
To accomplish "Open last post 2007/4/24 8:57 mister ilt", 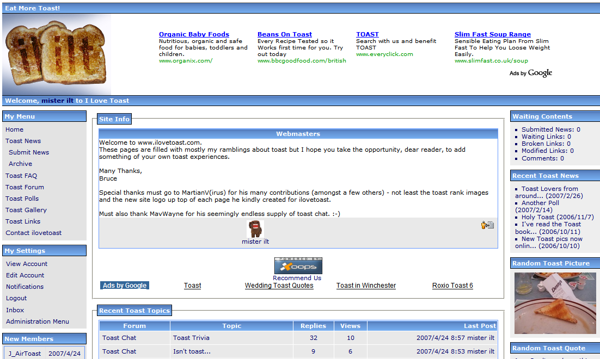I will 455,338.
